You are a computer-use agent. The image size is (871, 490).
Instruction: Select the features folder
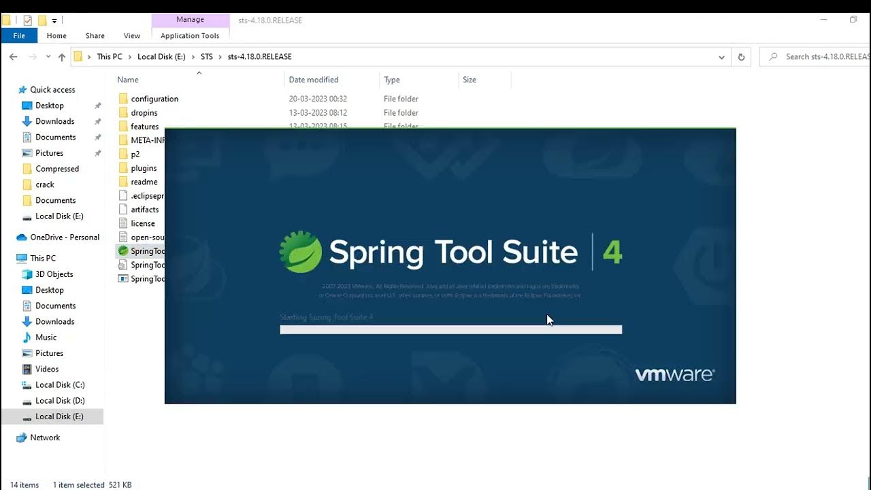coord(145,127)
